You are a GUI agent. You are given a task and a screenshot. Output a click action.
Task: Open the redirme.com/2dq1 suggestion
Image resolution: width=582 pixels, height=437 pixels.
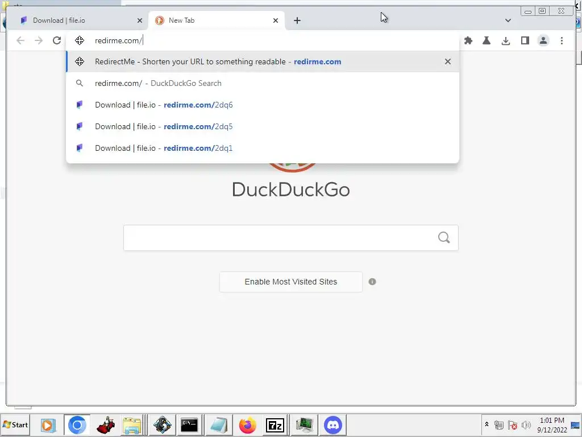(263, 148)
